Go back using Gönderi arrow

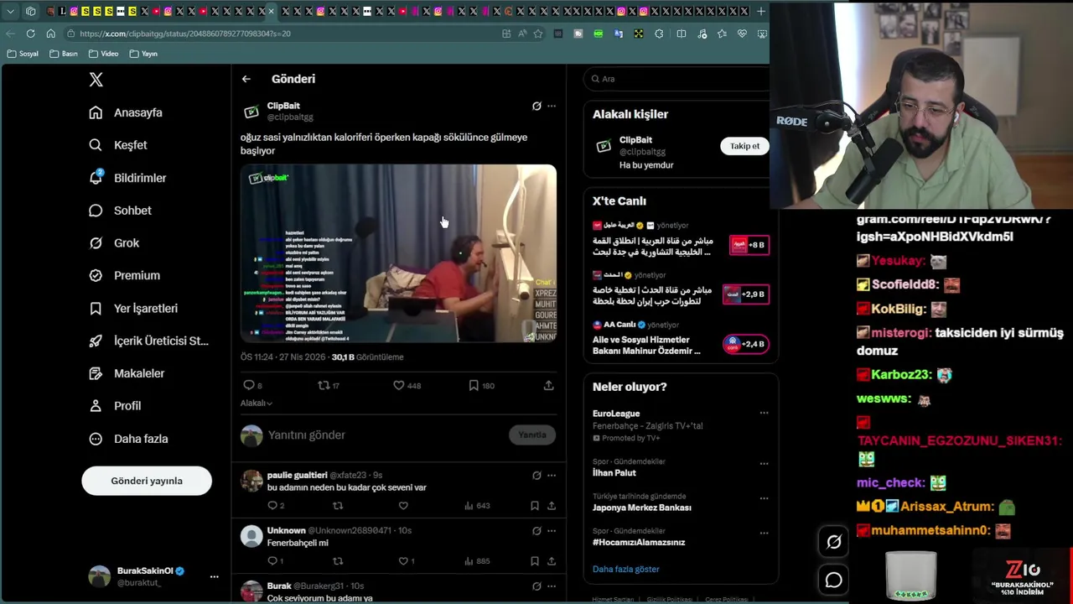246,79
